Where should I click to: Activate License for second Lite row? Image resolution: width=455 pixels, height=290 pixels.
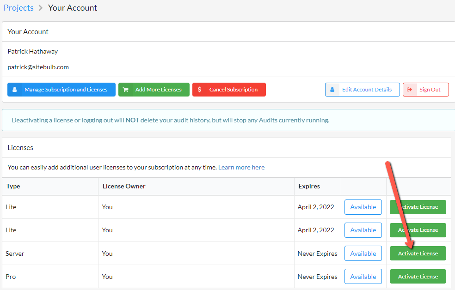pos(418,230)
